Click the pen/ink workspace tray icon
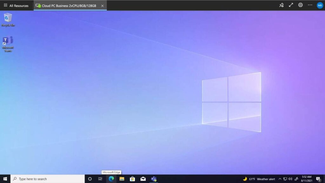 click(296, 179)
